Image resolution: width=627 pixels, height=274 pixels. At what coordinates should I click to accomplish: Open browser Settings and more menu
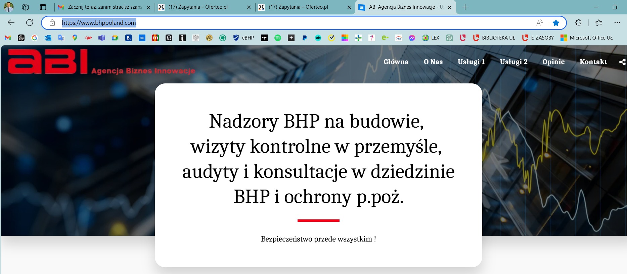[617, 23]
